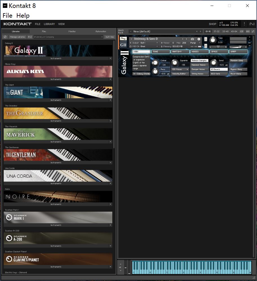
Task: Toggle Hammer Noises
Action: tap(199, 65)
